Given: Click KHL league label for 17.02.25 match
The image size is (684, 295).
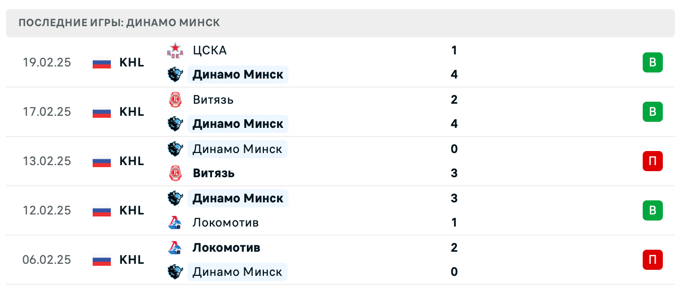Looking at the screenshot, I should pyautogui.click(x=131, y=112).
